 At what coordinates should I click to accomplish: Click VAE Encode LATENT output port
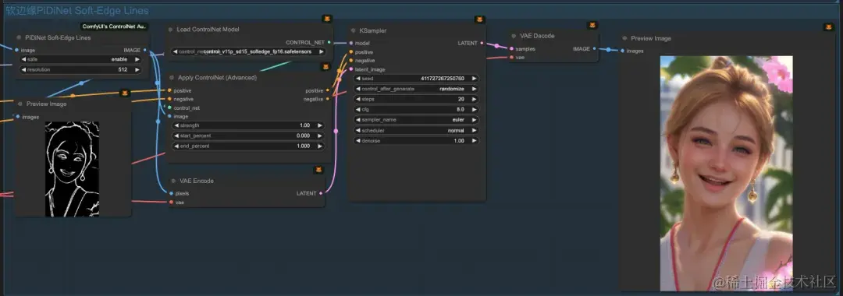pyautogui.click(x=321, y=193)
